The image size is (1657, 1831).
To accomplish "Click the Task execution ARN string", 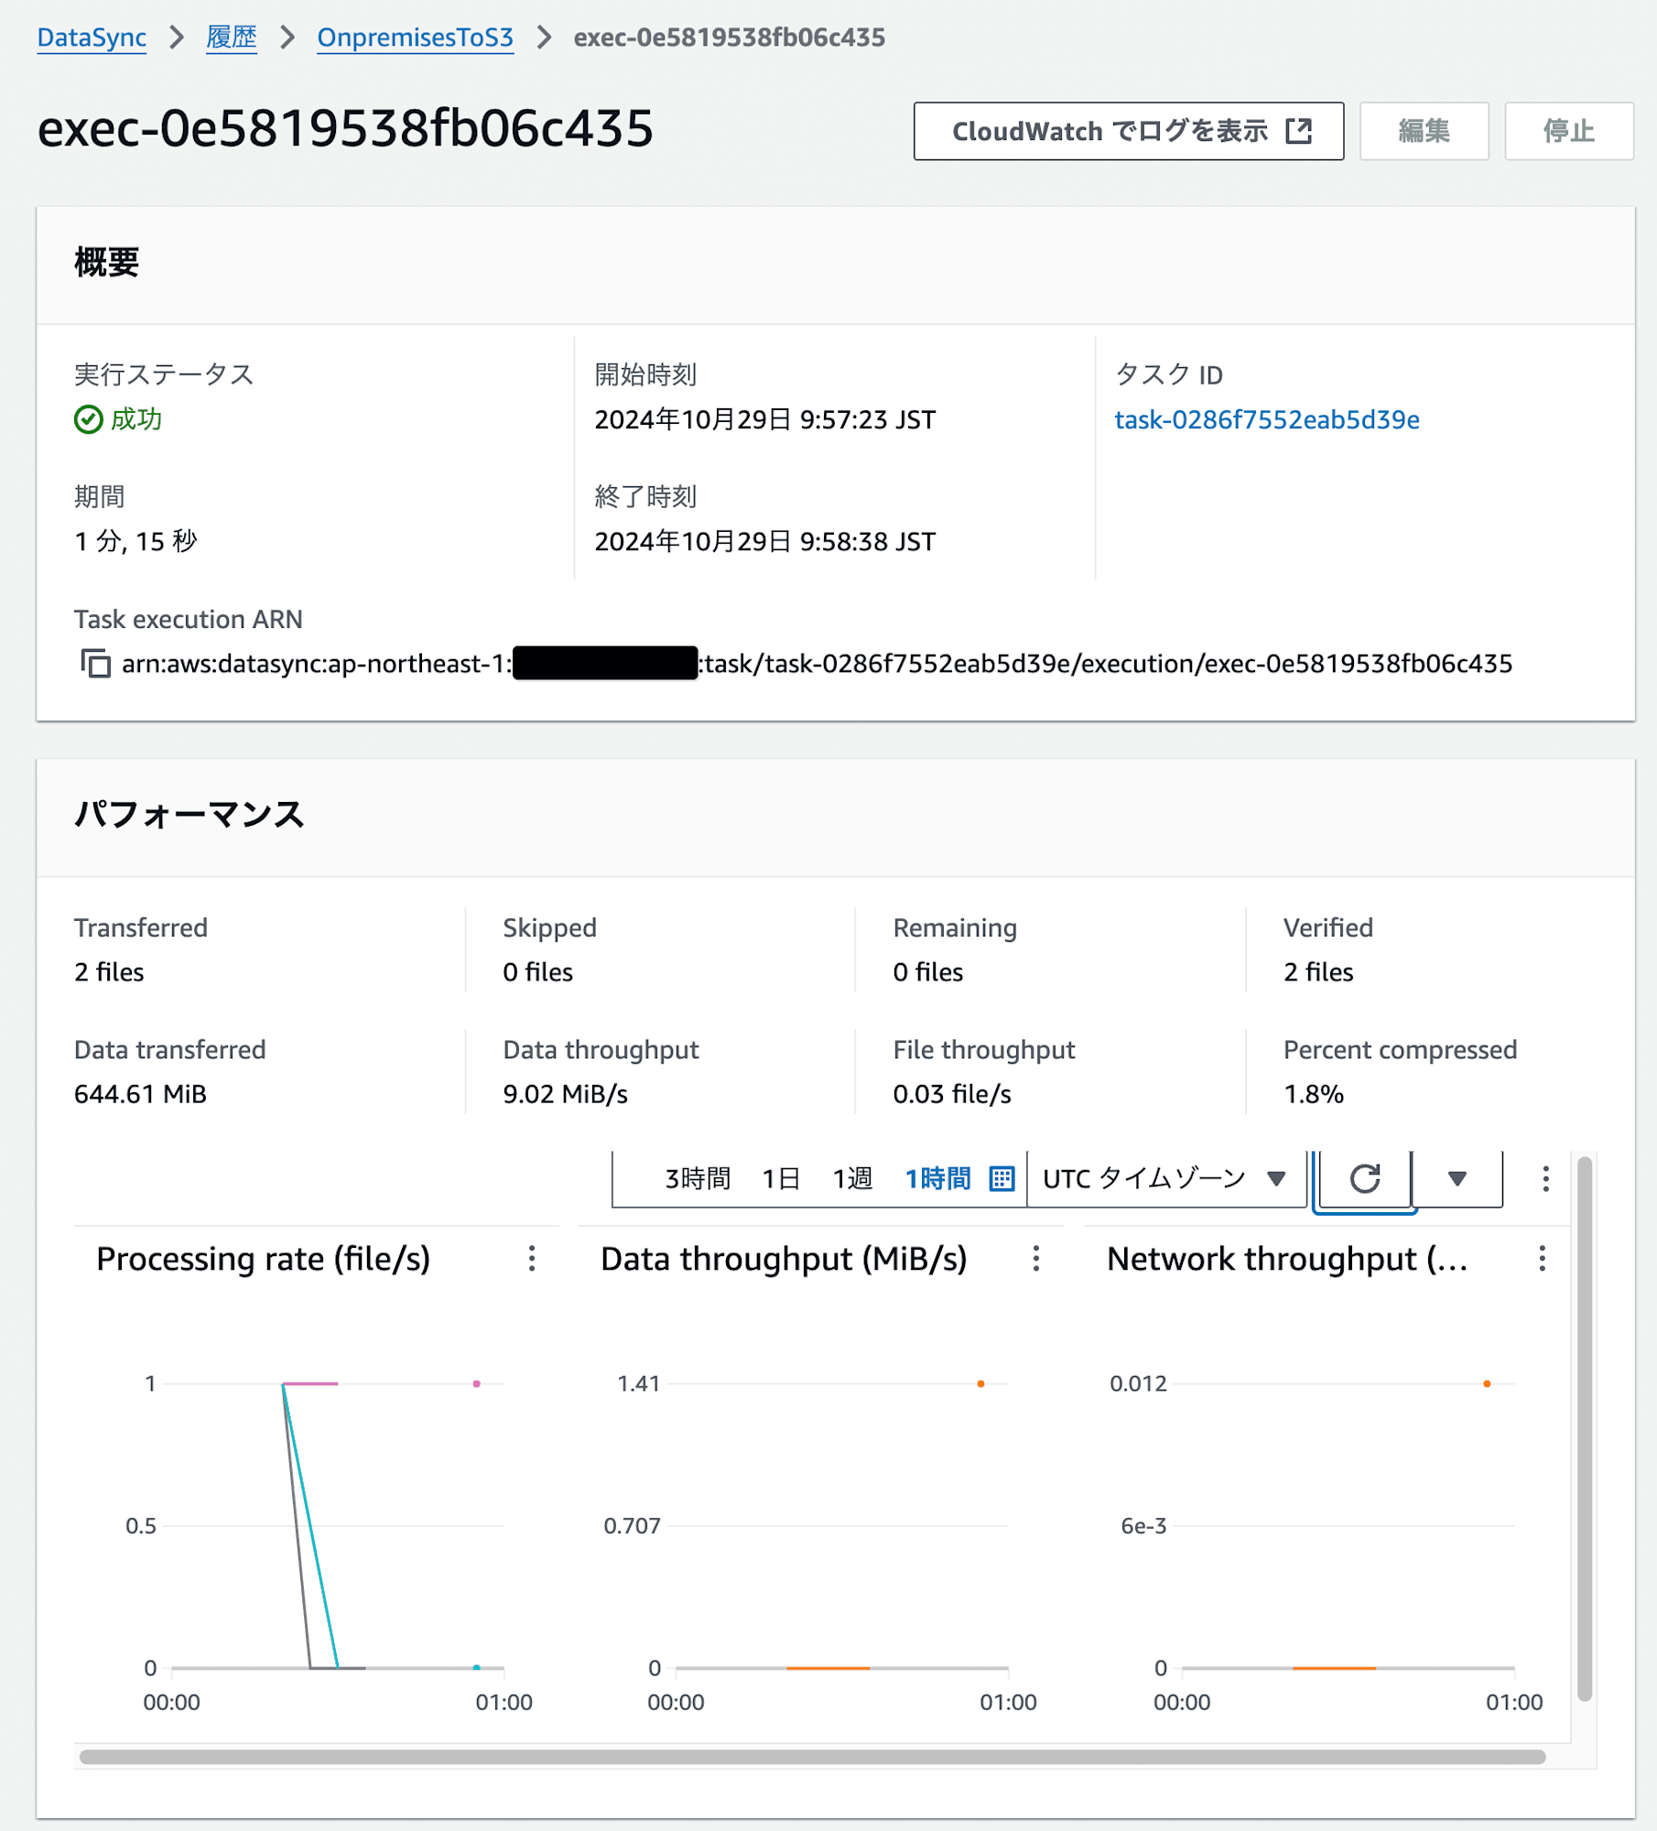I will (817, 663).
